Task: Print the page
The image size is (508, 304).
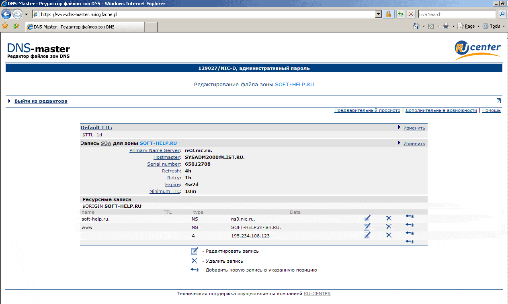Action: (446, 26)
